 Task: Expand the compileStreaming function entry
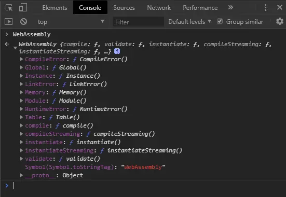[x=21, y=134]
